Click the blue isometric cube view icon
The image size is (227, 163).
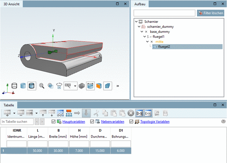[108, 86]
